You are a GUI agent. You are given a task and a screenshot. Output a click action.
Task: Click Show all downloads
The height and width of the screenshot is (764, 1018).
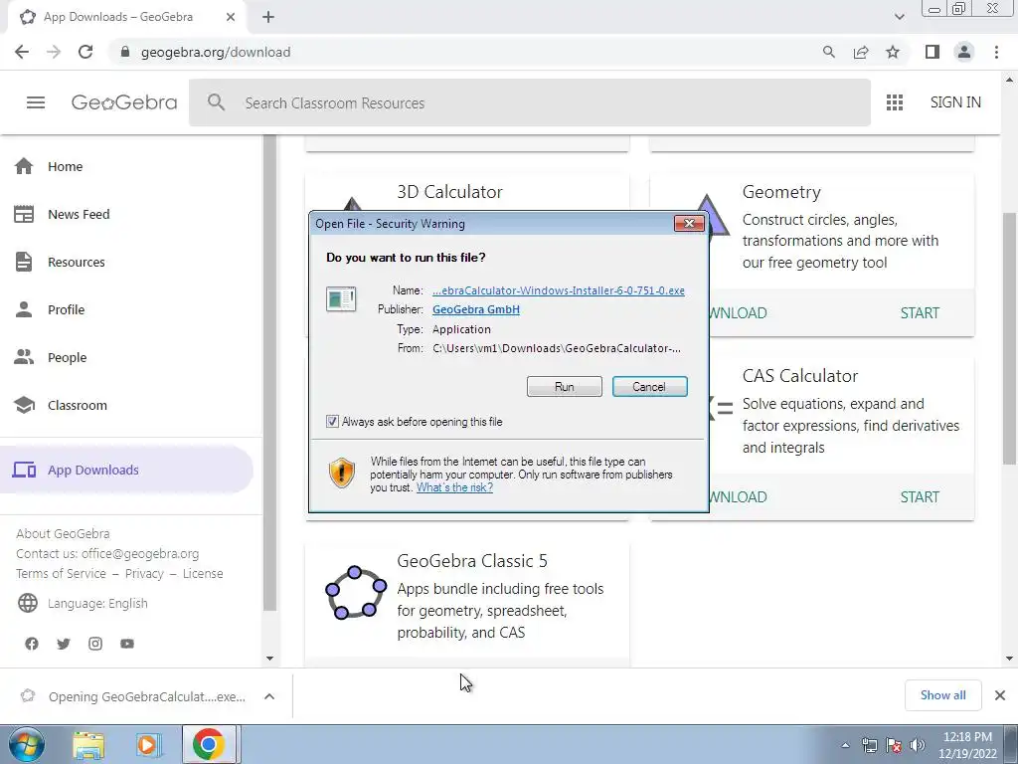click(942, 695)
